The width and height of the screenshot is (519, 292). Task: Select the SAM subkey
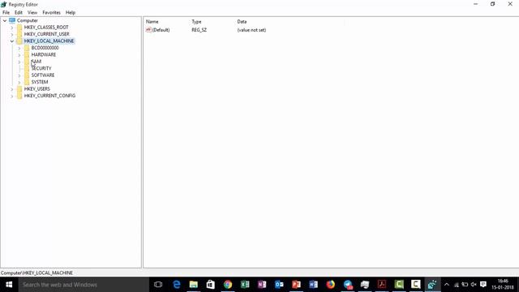coord(36,62)
